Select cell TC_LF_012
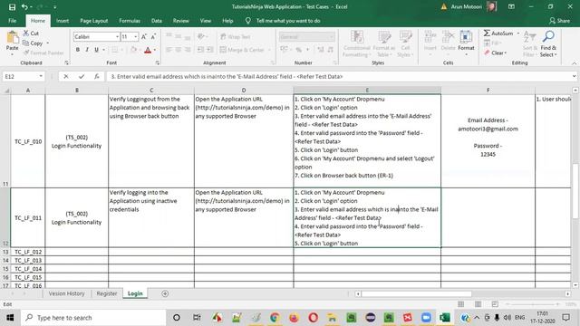The width and height of the screenshot is (580, 326). pyautogui.click(x=28, y=252)
